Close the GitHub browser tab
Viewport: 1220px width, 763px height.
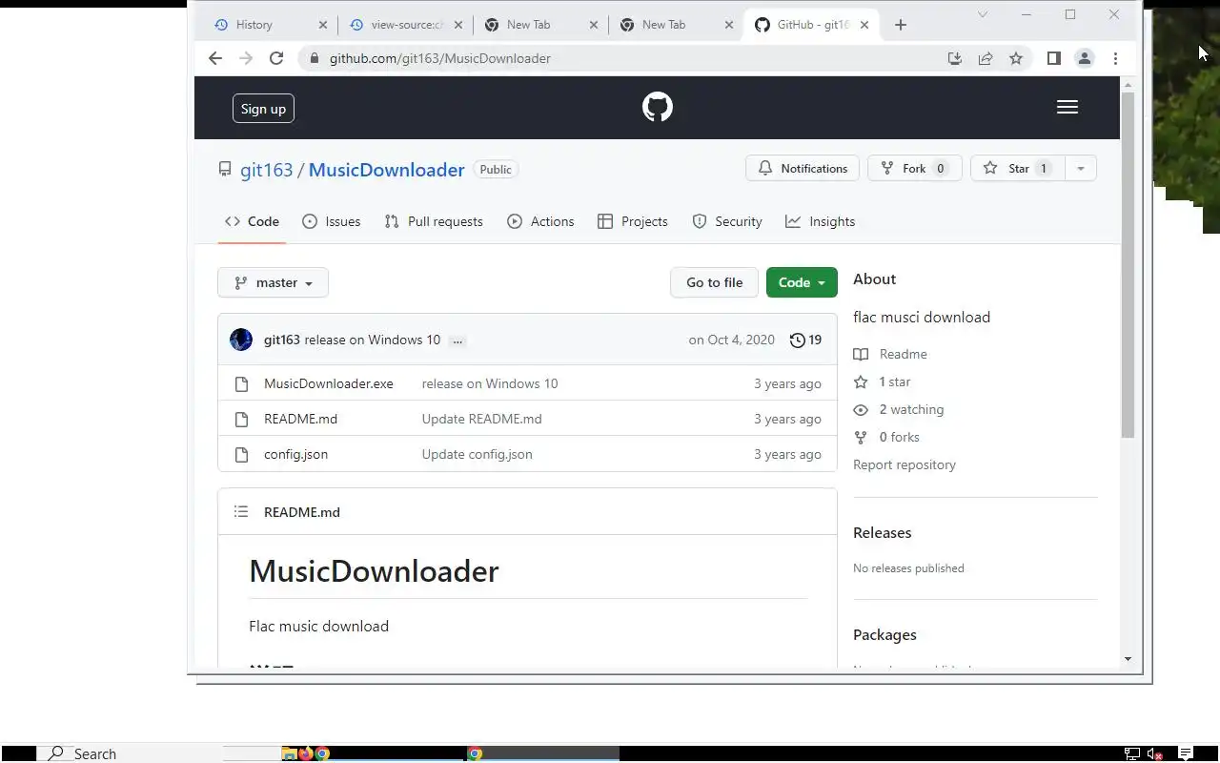(x=864, y=25)
